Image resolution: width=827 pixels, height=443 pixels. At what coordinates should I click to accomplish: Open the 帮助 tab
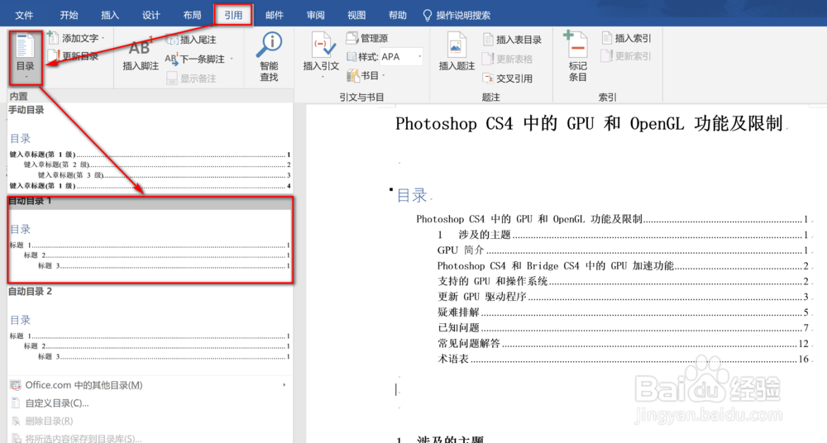point(398,16)
